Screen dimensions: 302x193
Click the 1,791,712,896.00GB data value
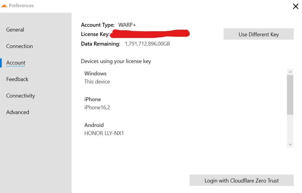coord(147,44)
